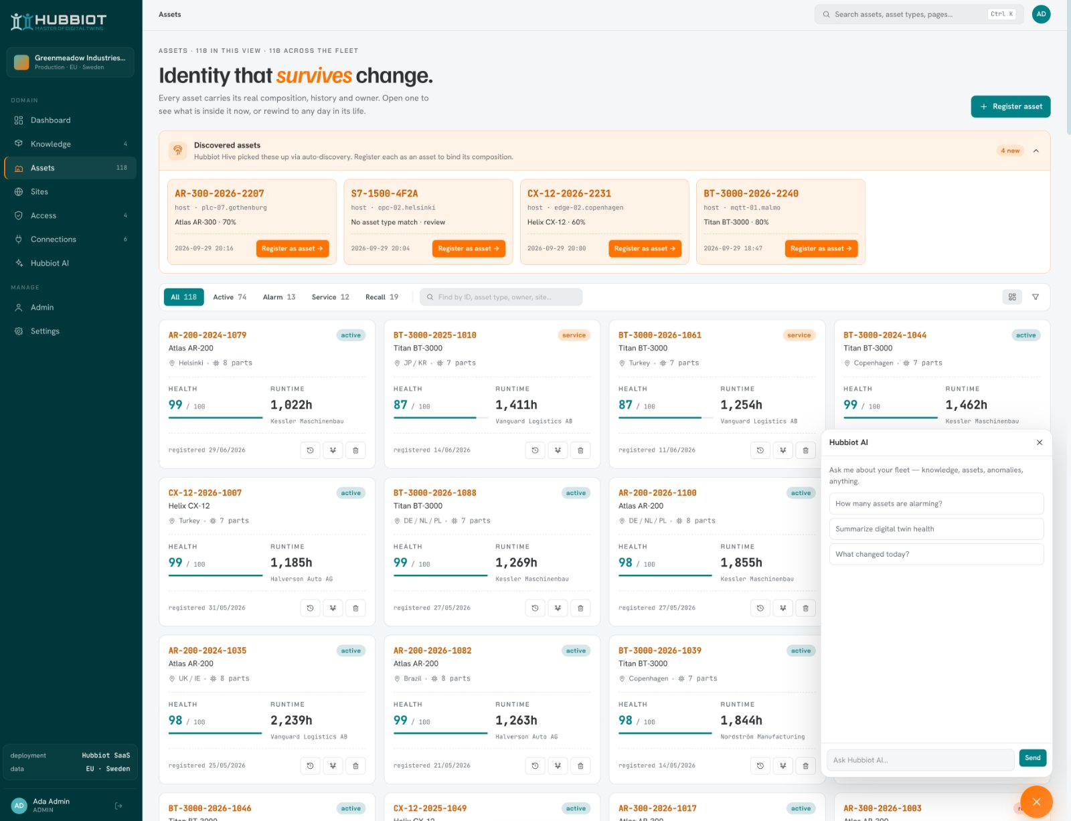Open the Access section
Image resolution: width=1071 pixels, height=821 pixels.
[x=70, y=215]
